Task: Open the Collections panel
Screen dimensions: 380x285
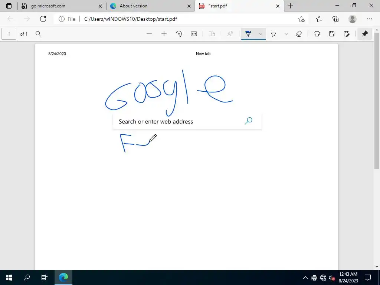Action: pos(335,19)
